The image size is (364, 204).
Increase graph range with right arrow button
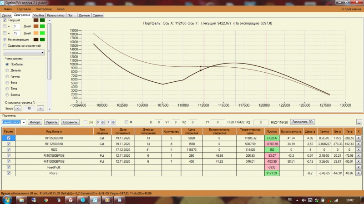(40, 109)
